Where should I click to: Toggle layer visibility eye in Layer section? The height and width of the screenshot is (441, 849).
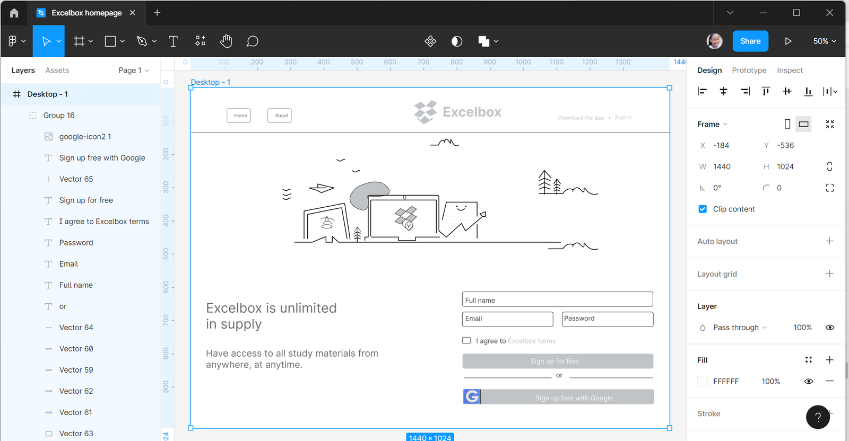pyautogui.click(x=830, y=328)
